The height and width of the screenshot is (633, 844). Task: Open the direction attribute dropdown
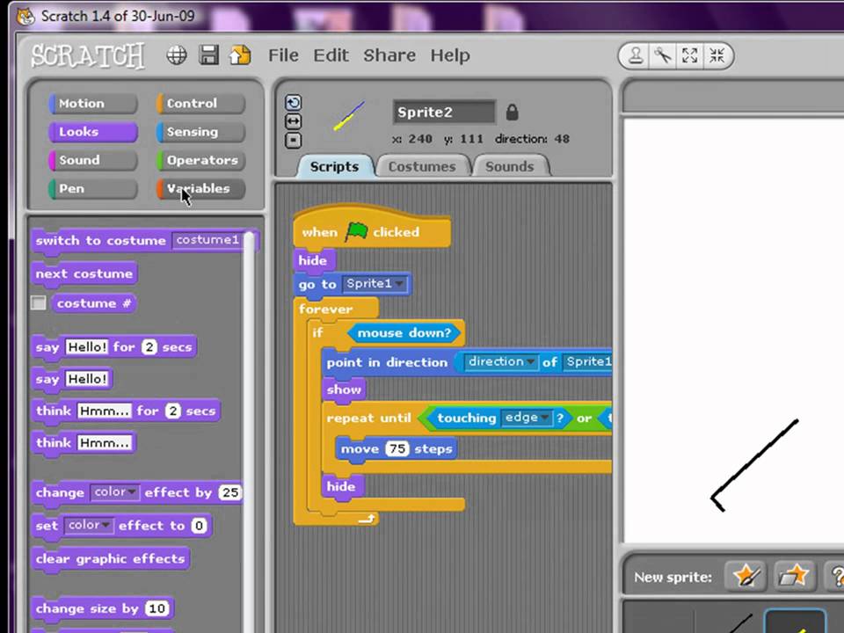coord(500,361)
